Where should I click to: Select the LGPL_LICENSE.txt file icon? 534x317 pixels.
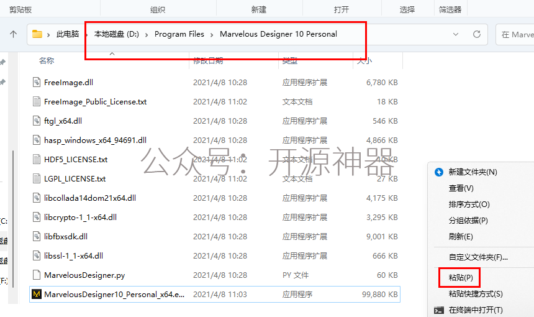(x=37, y=178)
